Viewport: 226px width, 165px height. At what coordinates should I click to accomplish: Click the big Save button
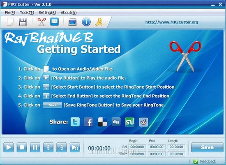point(207,147)
